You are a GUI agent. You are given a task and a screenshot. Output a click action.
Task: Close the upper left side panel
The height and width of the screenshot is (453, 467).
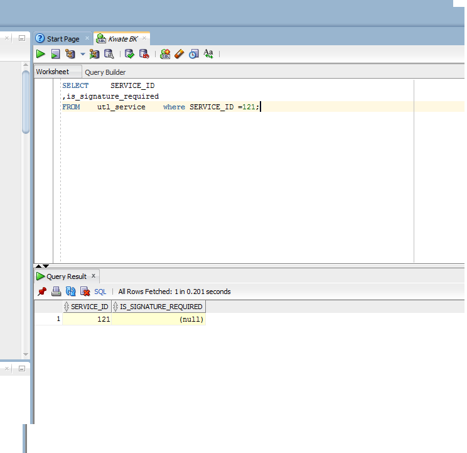7,38
